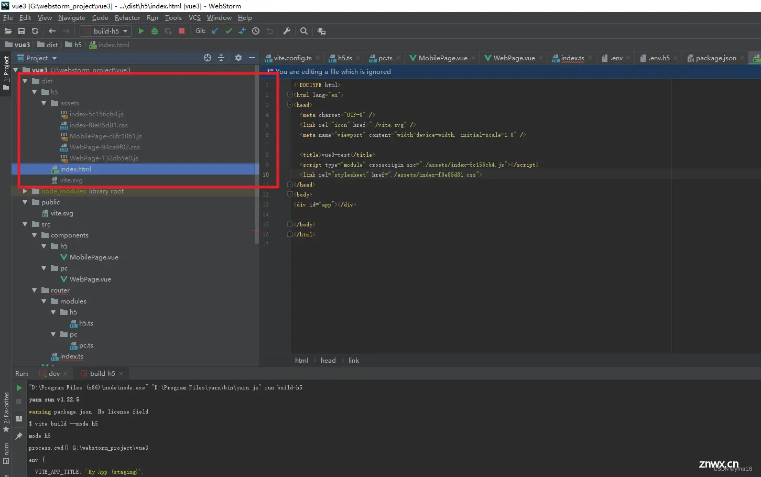
Task: Show Git history with the clock icon
Action: tap(256, 31)
